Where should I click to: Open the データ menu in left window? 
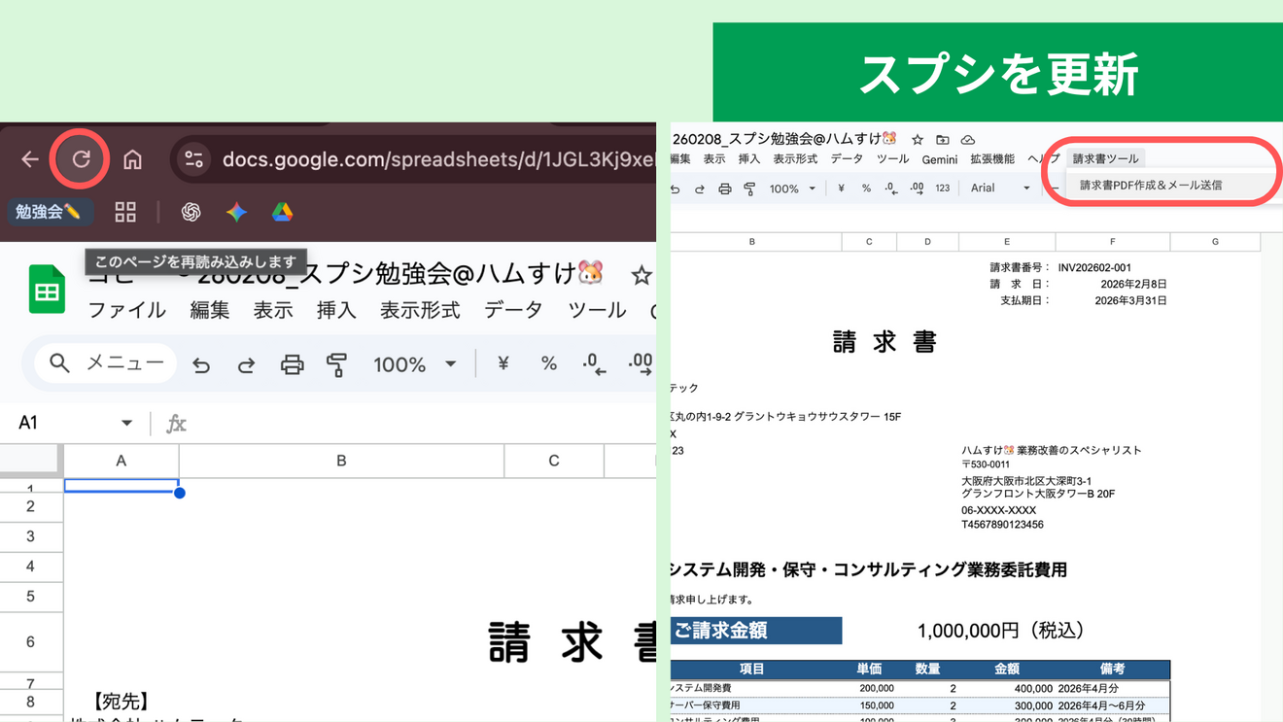(513, 310)
